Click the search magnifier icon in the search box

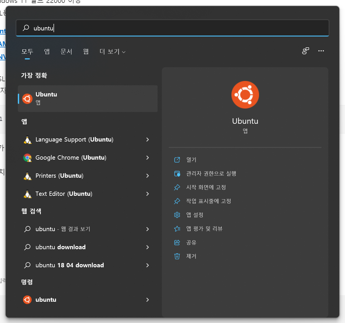coord(26,28)
